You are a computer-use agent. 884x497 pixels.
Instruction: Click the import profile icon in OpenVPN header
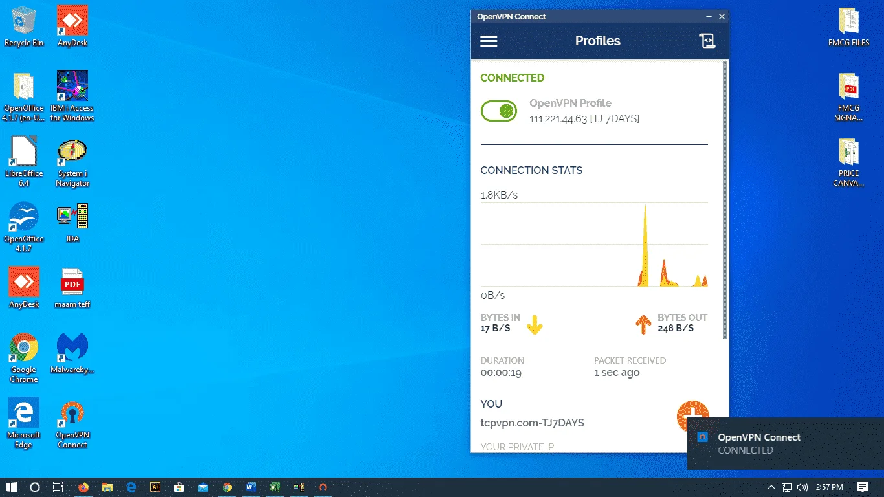(707, 41)
